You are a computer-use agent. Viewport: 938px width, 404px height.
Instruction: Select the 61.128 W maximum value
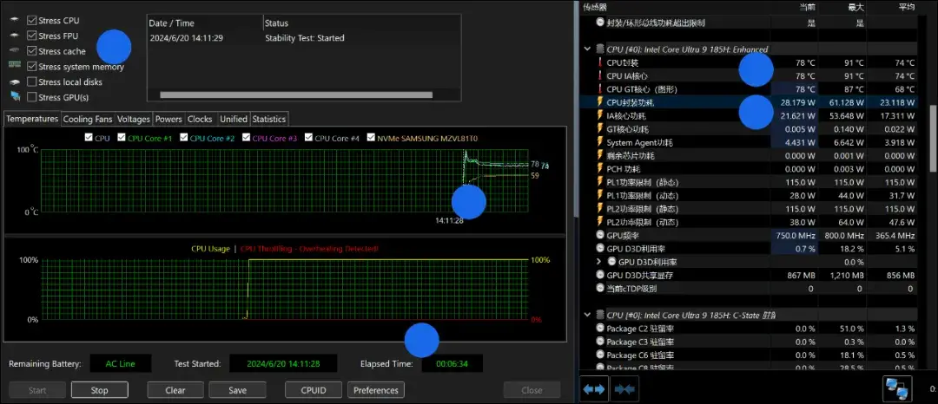pyautogui.click(x=845, y=102)
